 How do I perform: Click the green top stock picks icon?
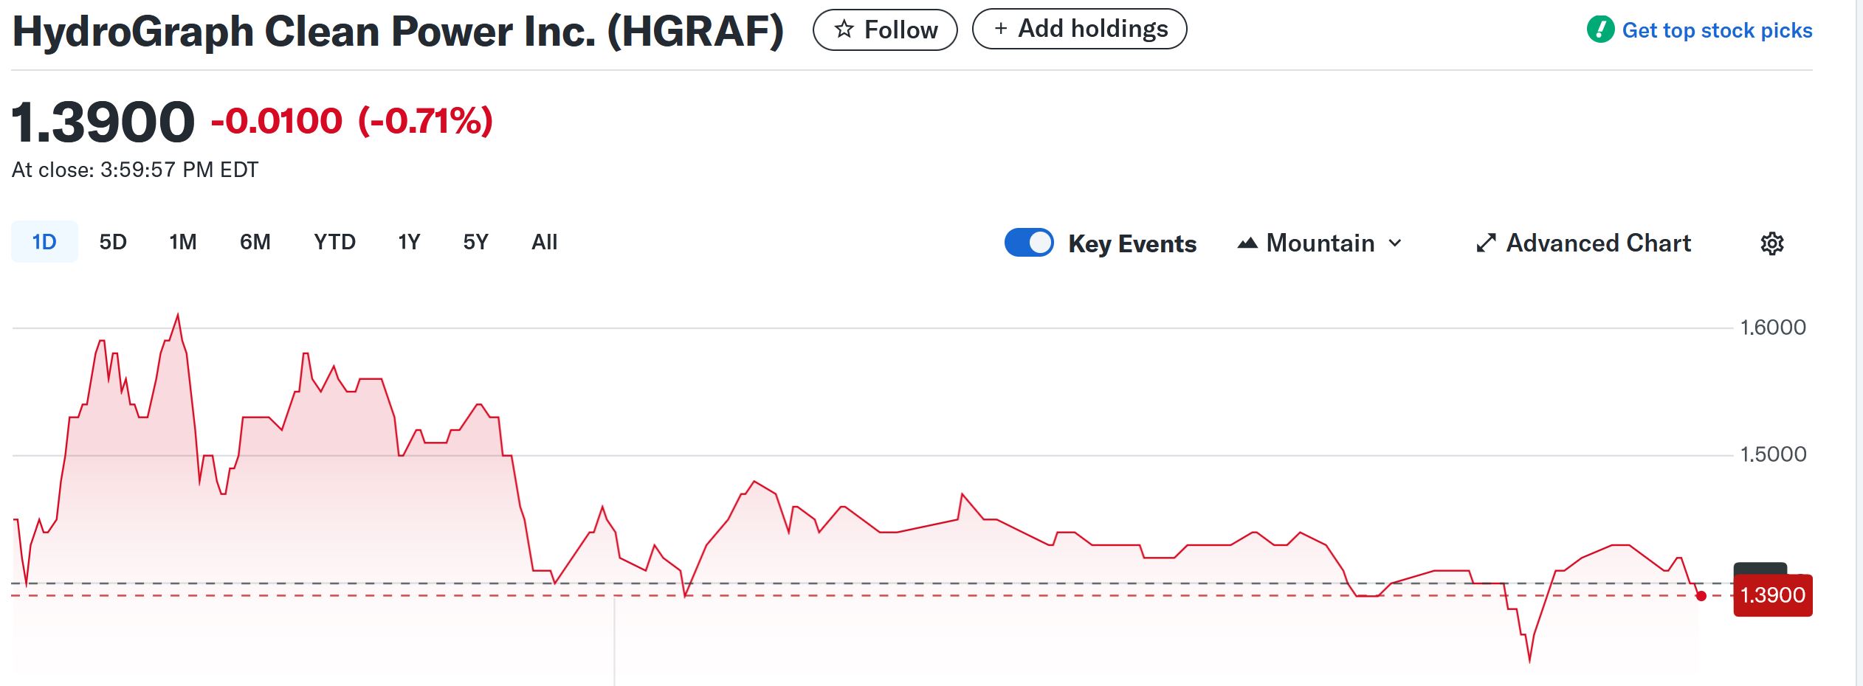(x=1600, y=30)
